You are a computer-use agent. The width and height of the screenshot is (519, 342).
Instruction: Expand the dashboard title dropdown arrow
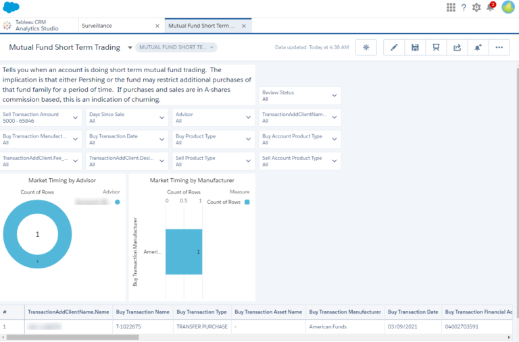point(130,48)
